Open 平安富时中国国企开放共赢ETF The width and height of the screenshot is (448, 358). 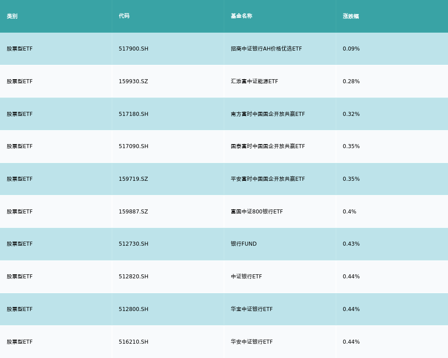[267, 179]
